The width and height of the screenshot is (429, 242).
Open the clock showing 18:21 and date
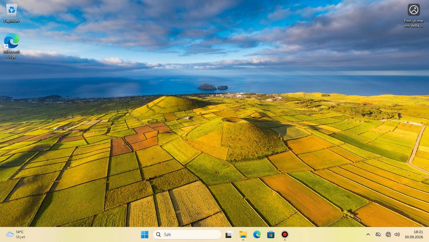(x=414, y=234)
